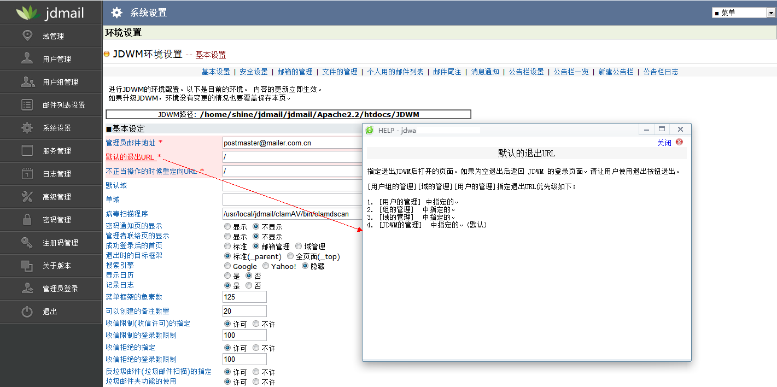This screenshot has height=387, width=777.
Task: Click the 菜单框架的象素数 label link
Action: [x=134, y=297]
